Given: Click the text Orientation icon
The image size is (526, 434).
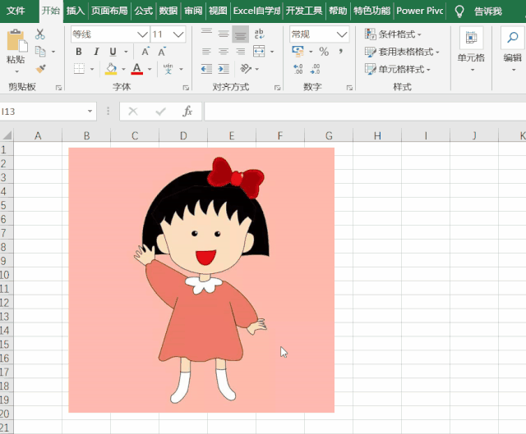Looking at the screenshot, I should pos(246,69).
